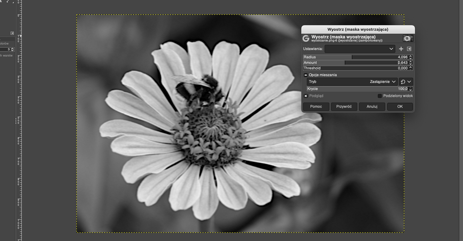Click the preview thumbnail in the dialog header
Viewport: 463px width, 241px height.
[408, 39]
